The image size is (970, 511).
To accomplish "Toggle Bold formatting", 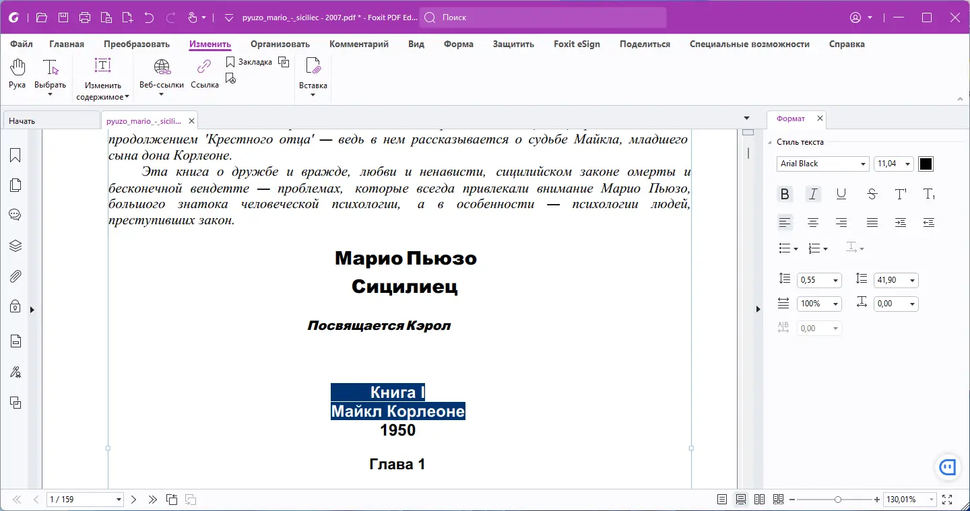I will [x=785, y=195].
